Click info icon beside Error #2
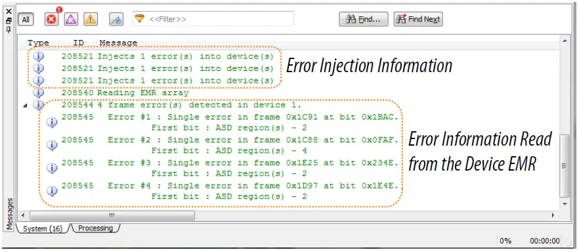Viewport: 579px width, 252px height. coord(52,146)
